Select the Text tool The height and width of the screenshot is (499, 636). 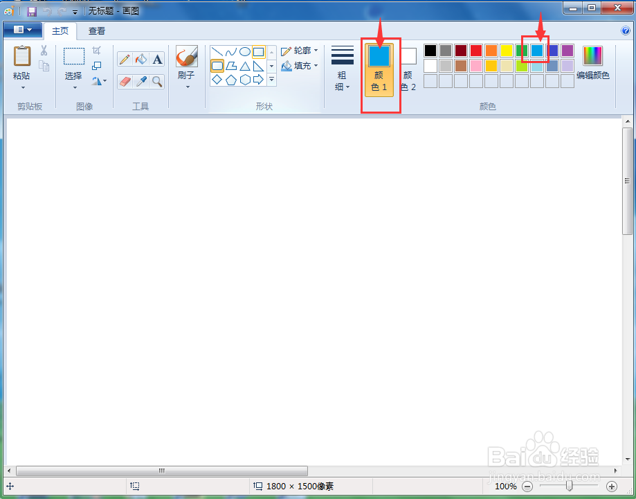[157, 60]
